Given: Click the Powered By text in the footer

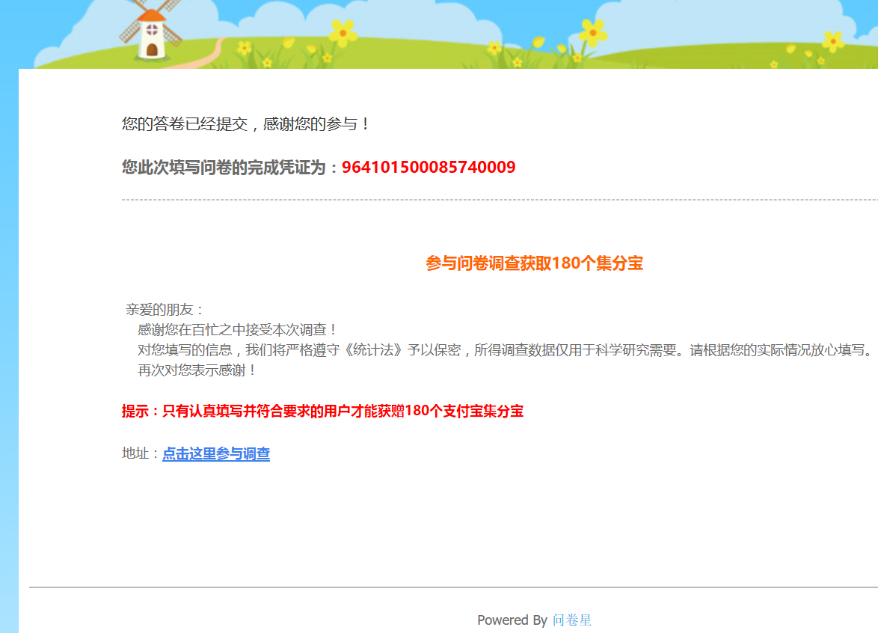Looking at the screenshot, I should [512, 620].
